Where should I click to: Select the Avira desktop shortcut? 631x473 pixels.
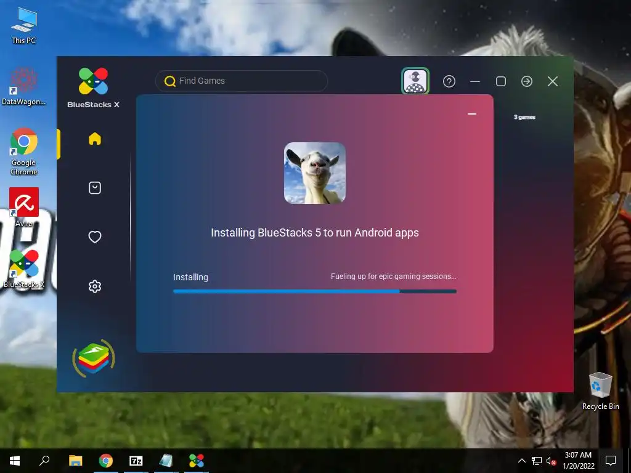click(x=24, y=207)
